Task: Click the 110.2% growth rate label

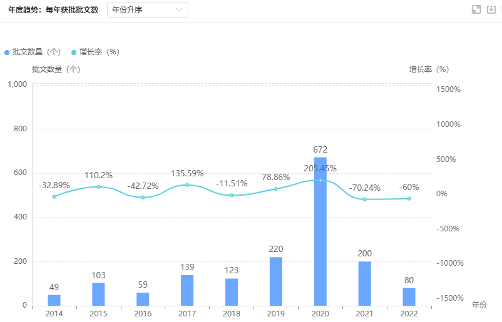Action: (99, 175)
